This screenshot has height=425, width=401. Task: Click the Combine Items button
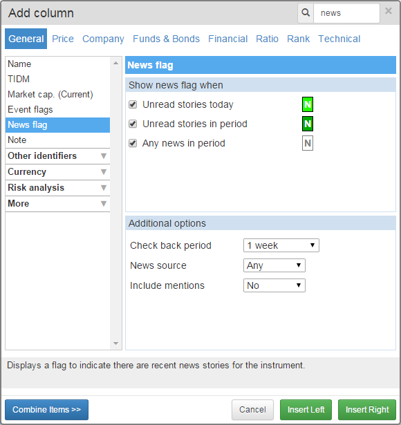(46, 410)
